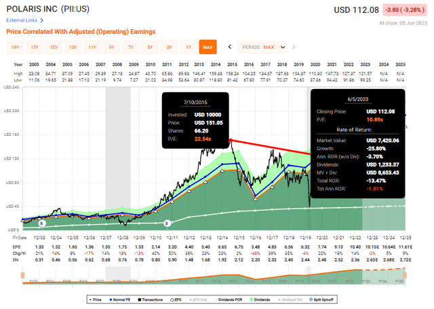
Task: Go to next period with right chevron
Action: pos(294,47)
